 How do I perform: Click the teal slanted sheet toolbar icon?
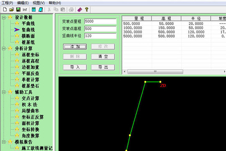click(41, 10)
